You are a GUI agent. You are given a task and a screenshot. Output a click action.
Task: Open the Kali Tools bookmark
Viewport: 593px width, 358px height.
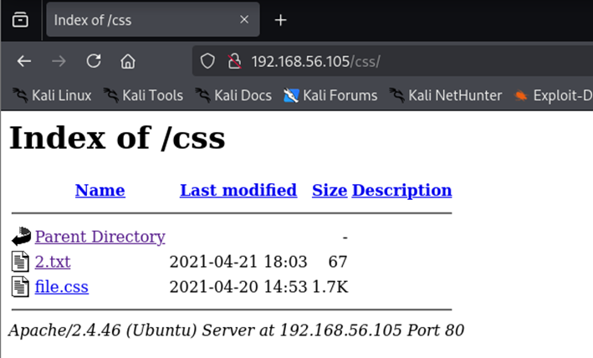[143, 95]
